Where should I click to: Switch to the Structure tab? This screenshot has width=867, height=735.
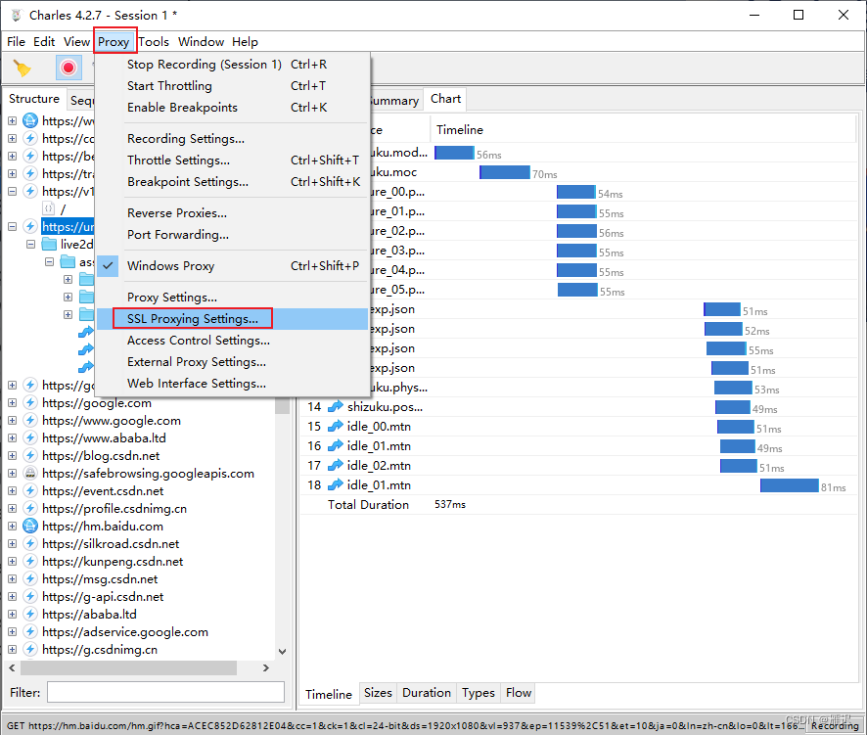coord(34,99)
